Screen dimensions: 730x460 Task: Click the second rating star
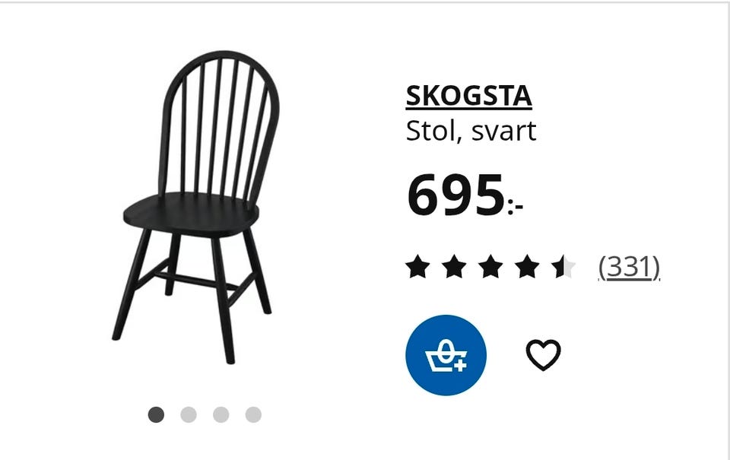point(454,267)
